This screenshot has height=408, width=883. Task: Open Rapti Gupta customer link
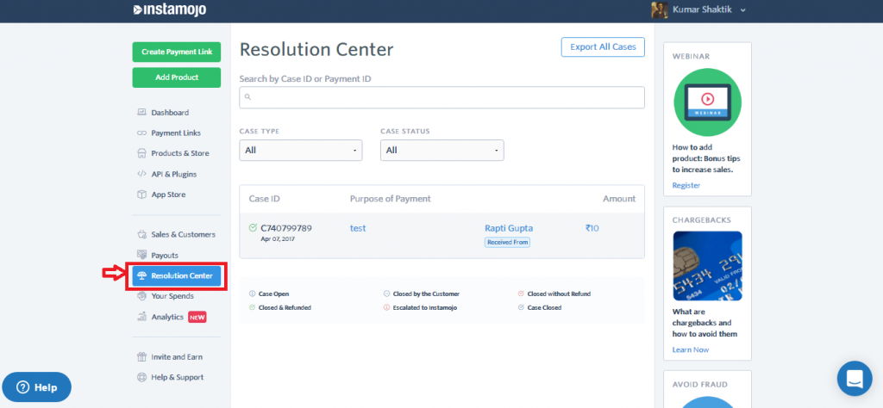[x=509, y=228]
